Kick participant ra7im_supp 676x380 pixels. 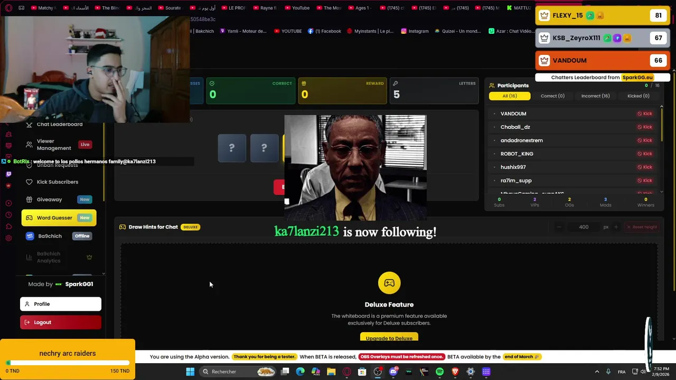pos(644,180)
